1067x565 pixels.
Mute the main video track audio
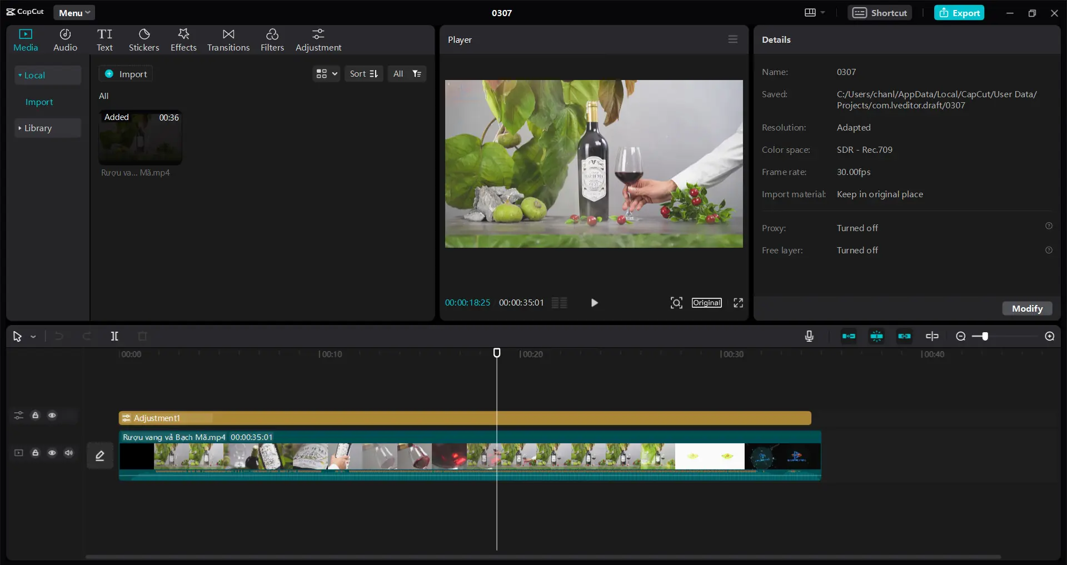[x=69, y=453]
